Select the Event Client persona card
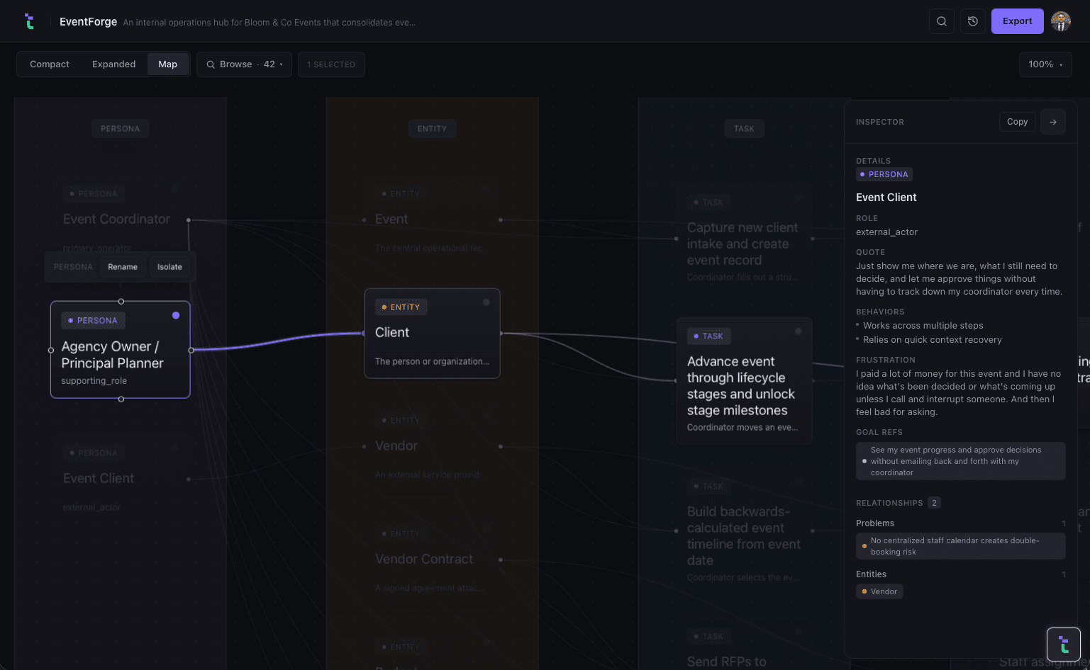 click(x=121, y=479)
